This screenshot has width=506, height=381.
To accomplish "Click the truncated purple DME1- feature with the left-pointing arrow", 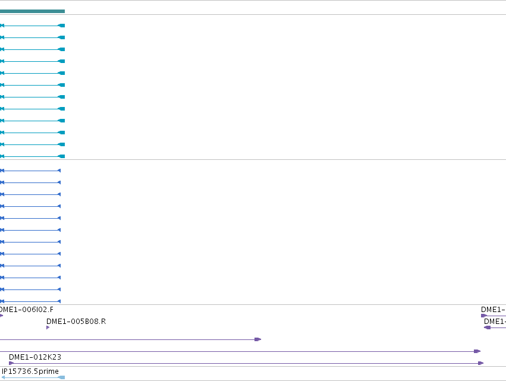I will [495, 328].
